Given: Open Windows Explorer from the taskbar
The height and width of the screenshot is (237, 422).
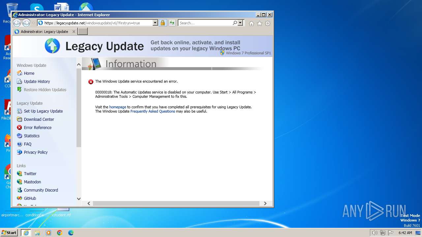Looking at the screenshot, I should pyautogui.click(x=37, y=233).
